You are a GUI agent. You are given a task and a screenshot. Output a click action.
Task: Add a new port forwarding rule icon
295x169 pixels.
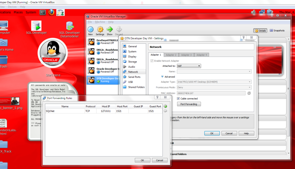pyautogui.click(x=165, y=106)
